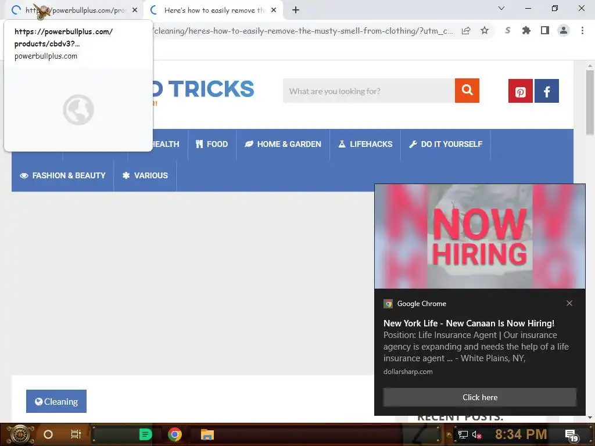Close the powerbullplus.com tab
595x446 pixels.
click(135, 10)
